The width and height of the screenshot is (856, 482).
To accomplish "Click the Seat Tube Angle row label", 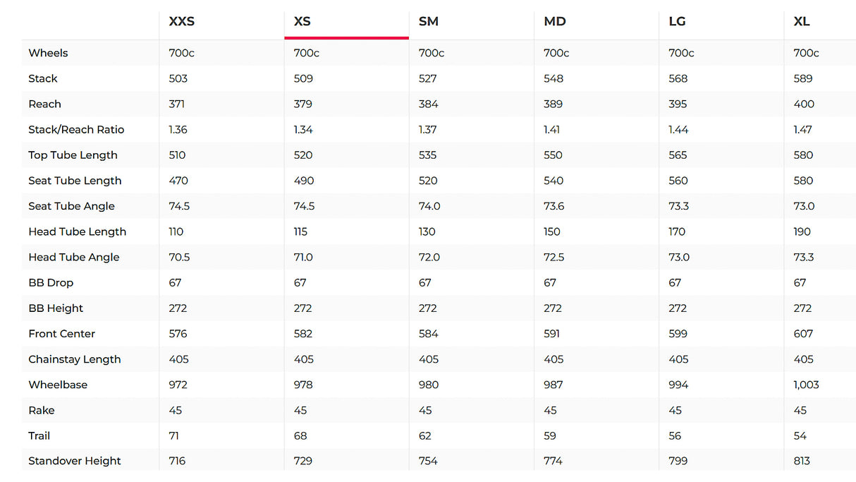I will click(71, 206).
